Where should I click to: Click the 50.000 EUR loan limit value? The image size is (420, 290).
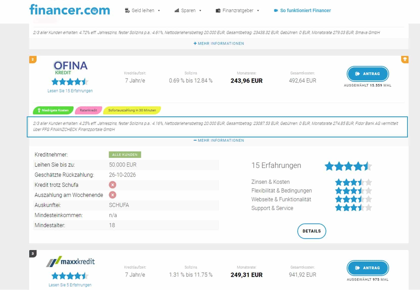pyautogui.click(x=123, y=165)
